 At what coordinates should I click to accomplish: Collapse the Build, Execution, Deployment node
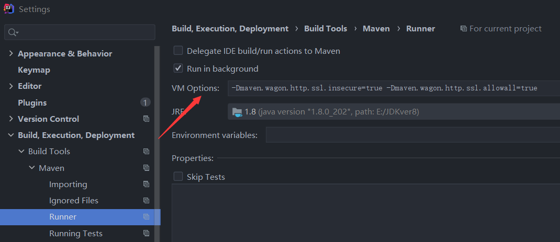click(11, 135)
